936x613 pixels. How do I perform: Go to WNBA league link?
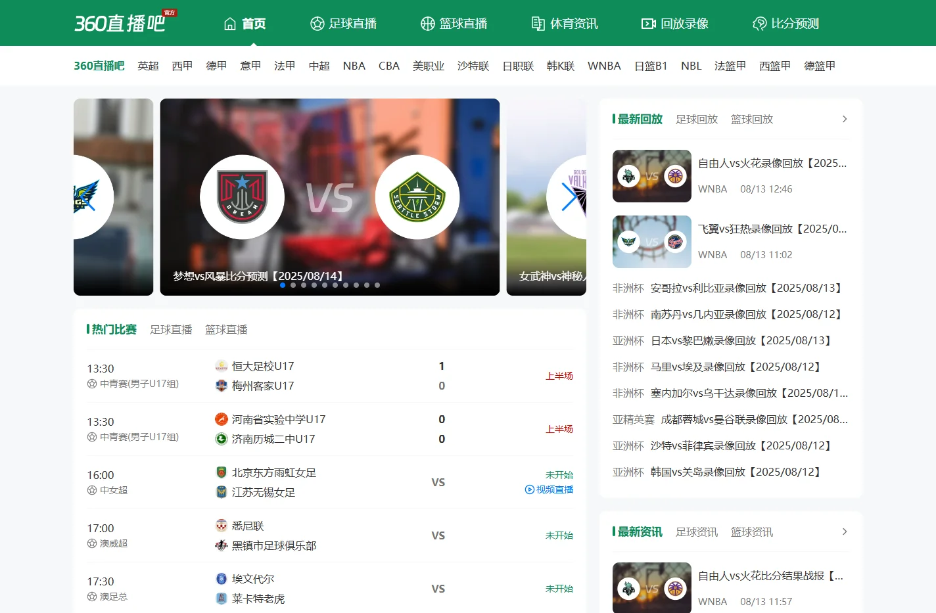coord(604,66)
